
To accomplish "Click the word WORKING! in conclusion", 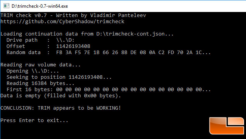I will pos(108,108).
